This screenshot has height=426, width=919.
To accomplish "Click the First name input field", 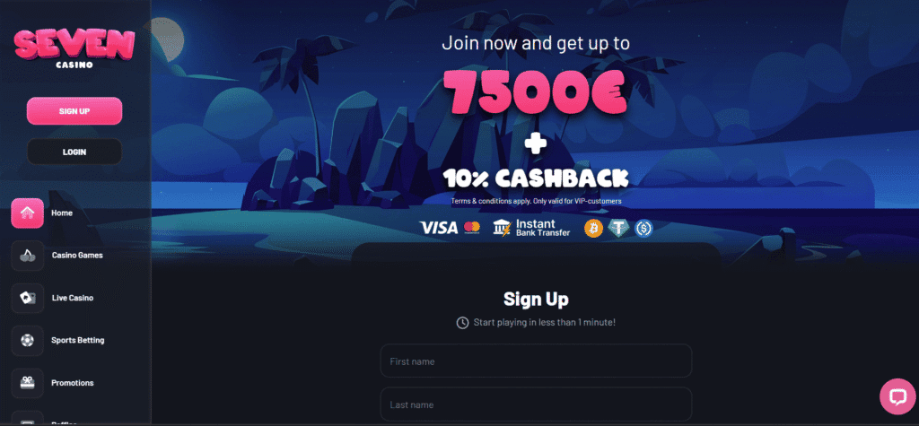I will coord(537,361).
